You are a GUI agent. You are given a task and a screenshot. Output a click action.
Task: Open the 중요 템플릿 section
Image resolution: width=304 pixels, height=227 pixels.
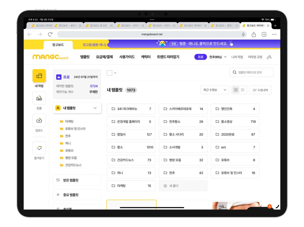(77, 195)
